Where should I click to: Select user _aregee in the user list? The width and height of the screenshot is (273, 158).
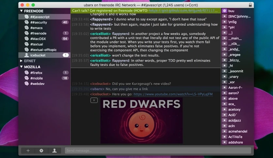234,55
